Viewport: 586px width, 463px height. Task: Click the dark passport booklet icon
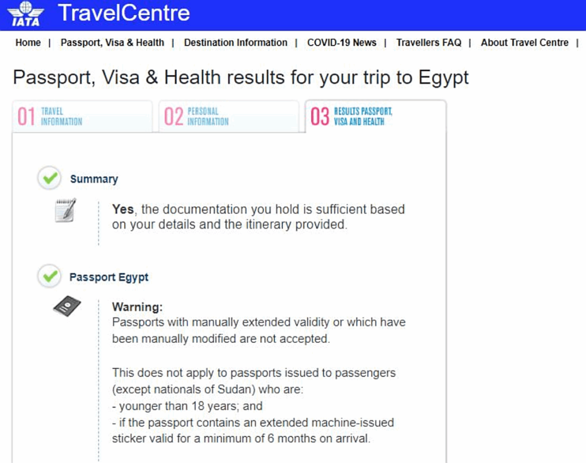click(x=67, y=307)
